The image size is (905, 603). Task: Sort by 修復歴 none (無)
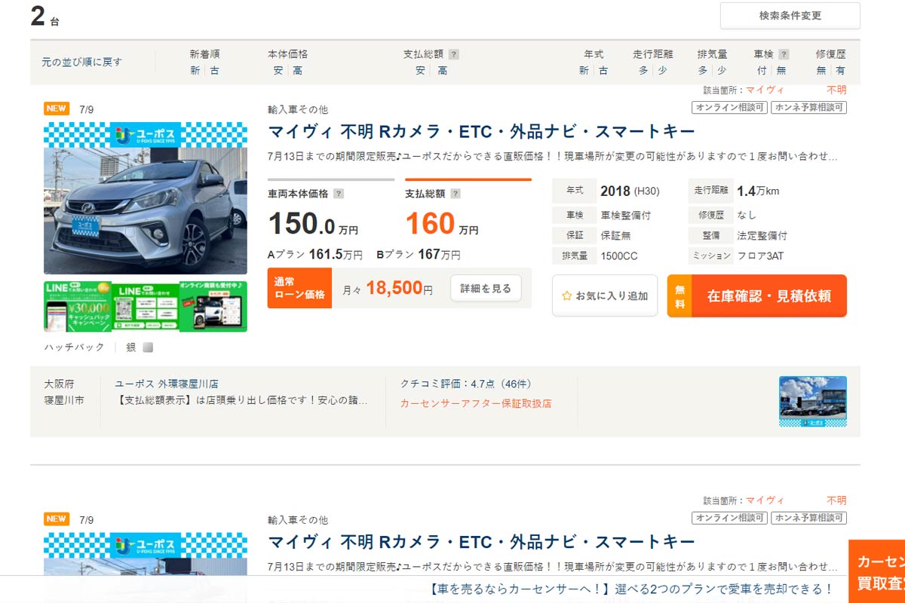click(x=821, y=70)
